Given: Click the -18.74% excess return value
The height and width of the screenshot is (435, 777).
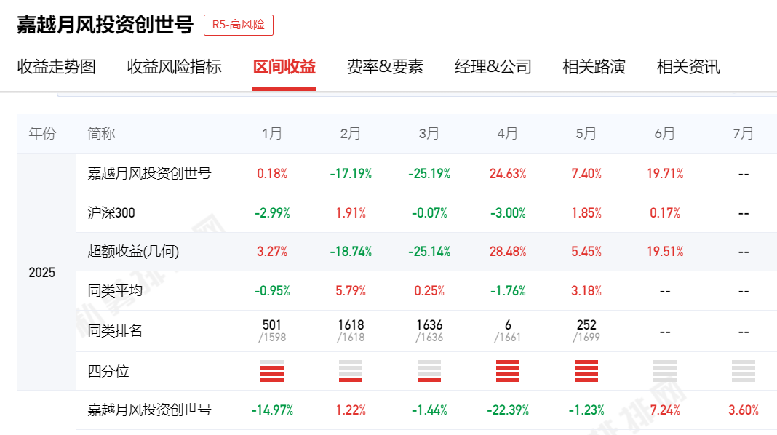Looking at the screenshot, I should tap(351, 252).
